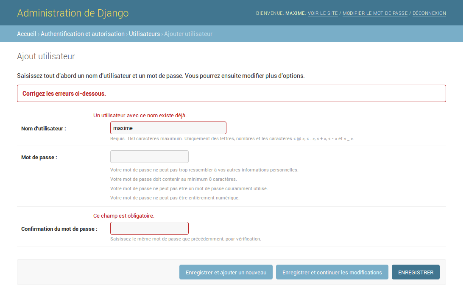
Task: Click Enregistrer et continuer les modifications button
Action: click(x=332, y=272)
